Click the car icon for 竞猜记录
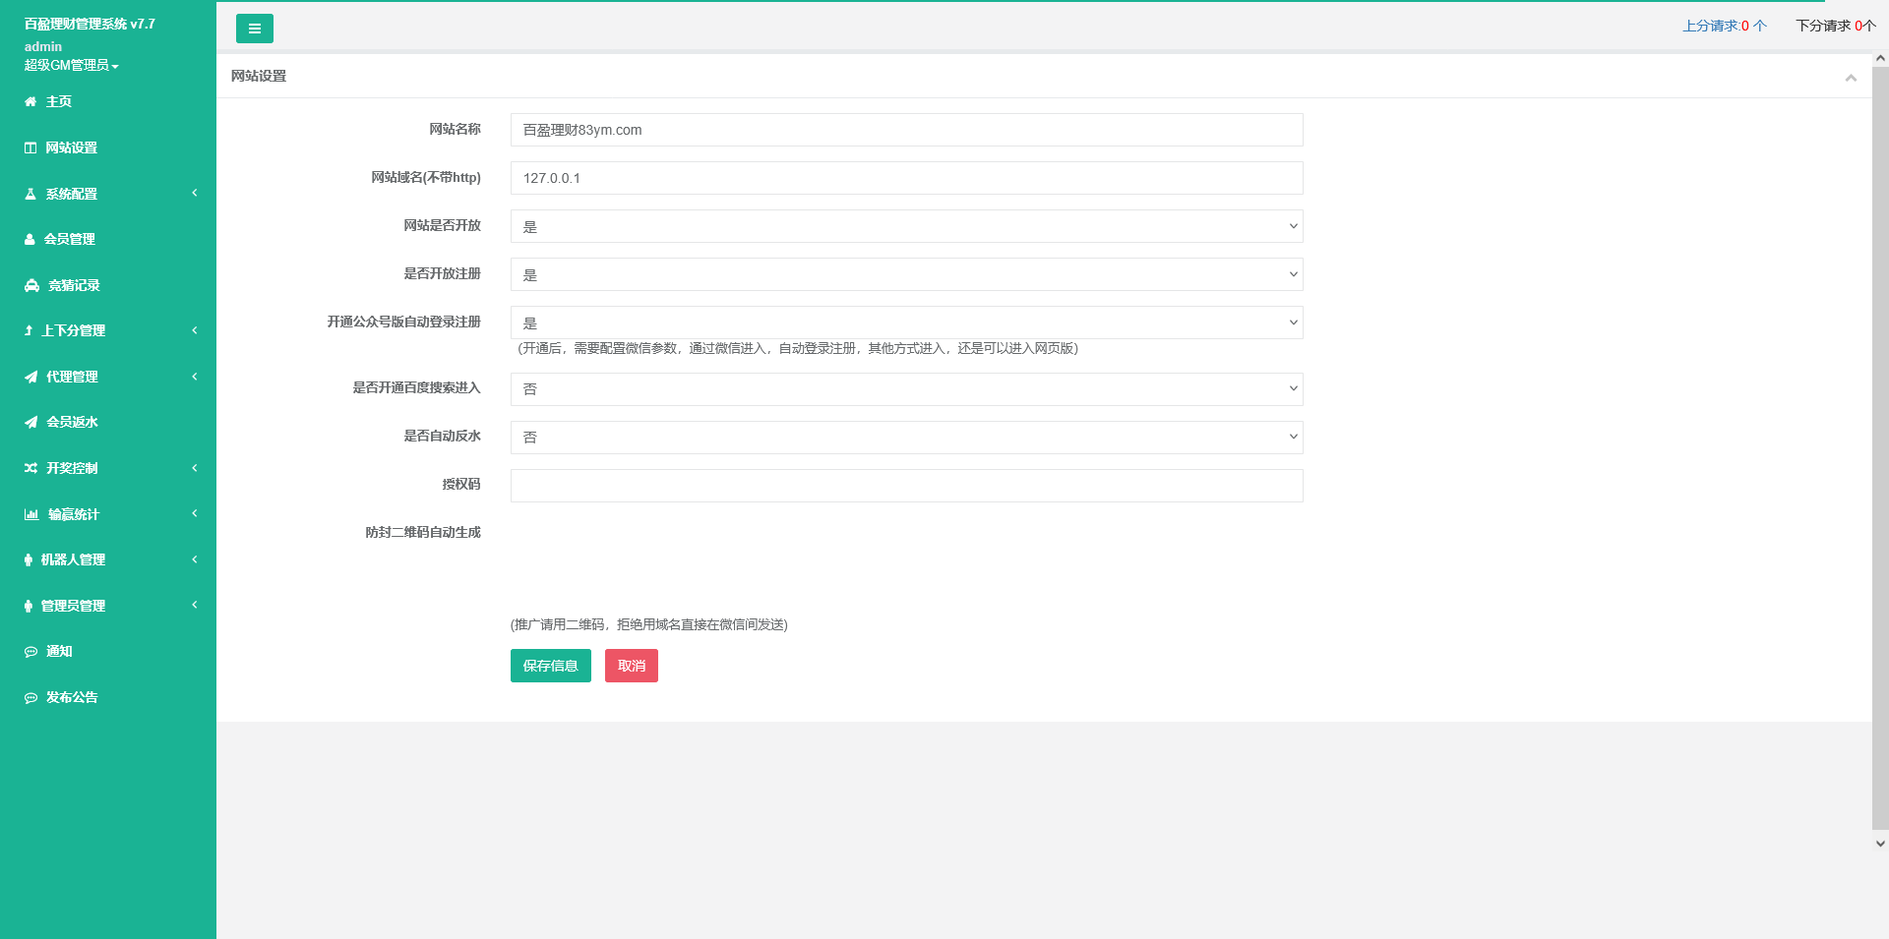Viewport: 1889px width, 939px height. click(x=31, y=285)
